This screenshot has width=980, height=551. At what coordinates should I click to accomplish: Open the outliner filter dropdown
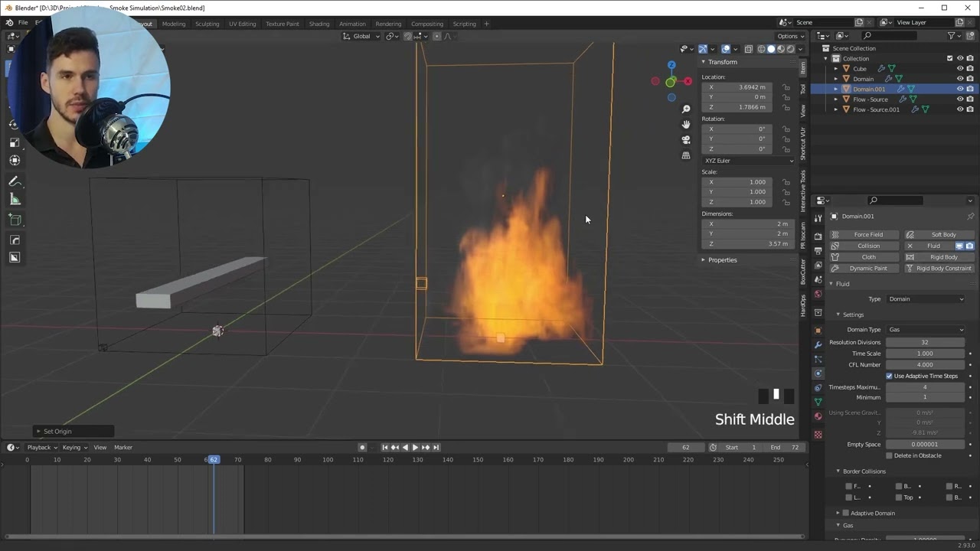pos(953,36)
